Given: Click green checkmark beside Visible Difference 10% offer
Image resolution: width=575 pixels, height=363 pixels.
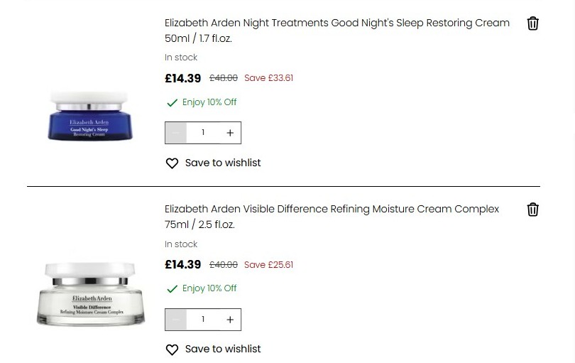Looking at the screenshot, I should [172, 289].
